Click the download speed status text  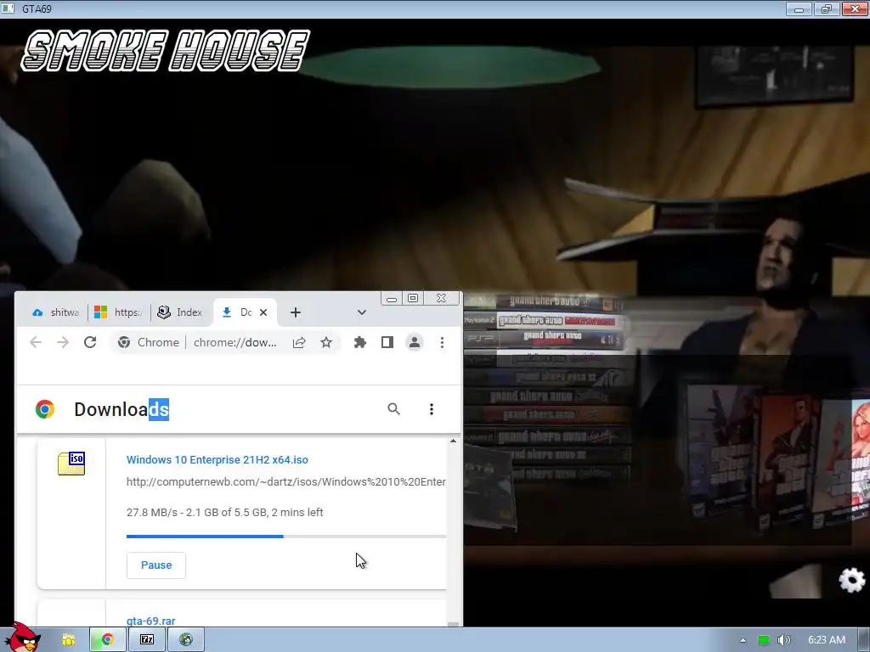click(x=224, y=512)
